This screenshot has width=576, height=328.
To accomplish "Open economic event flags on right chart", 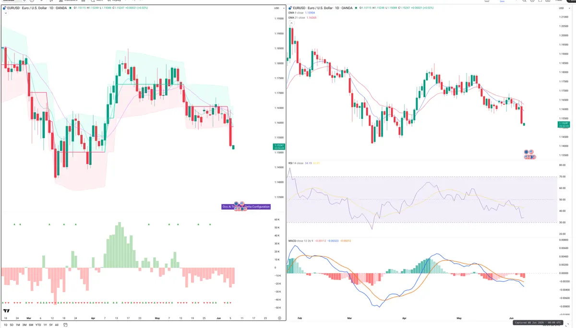I will point(530,154).
